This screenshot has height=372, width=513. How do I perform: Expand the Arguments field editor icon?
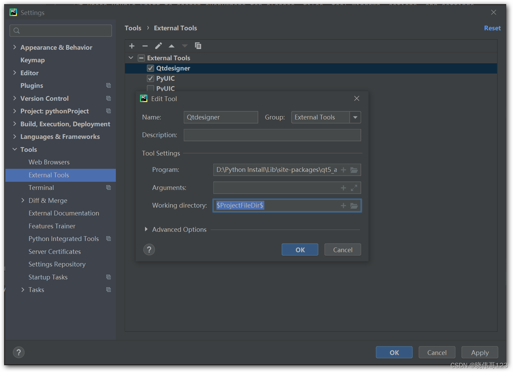point(354,188)
